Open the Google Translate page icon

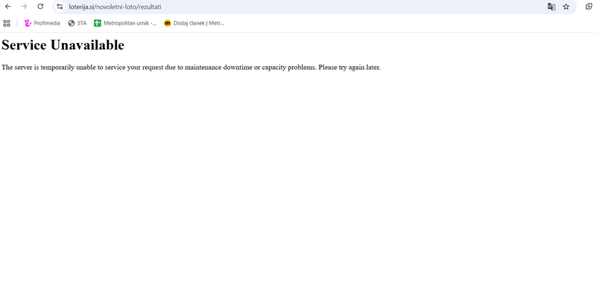(551, 7)
